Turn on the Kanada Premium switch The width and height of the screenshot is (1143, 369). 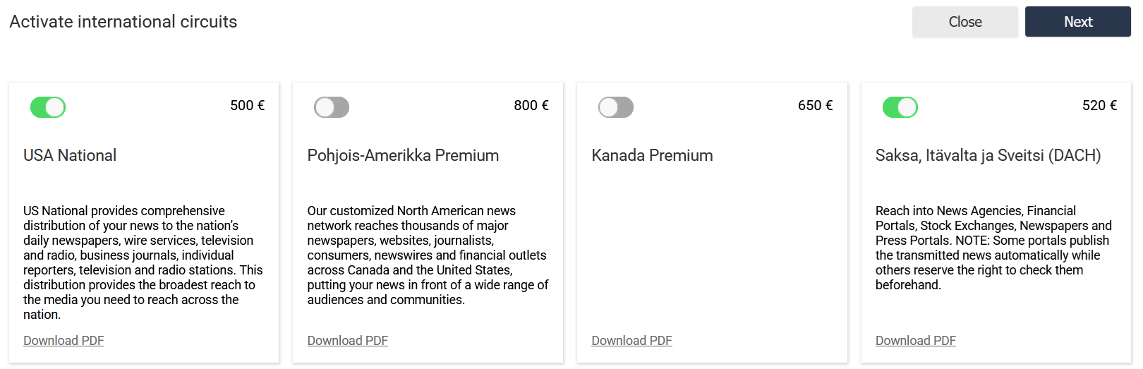tap(616, 107)
